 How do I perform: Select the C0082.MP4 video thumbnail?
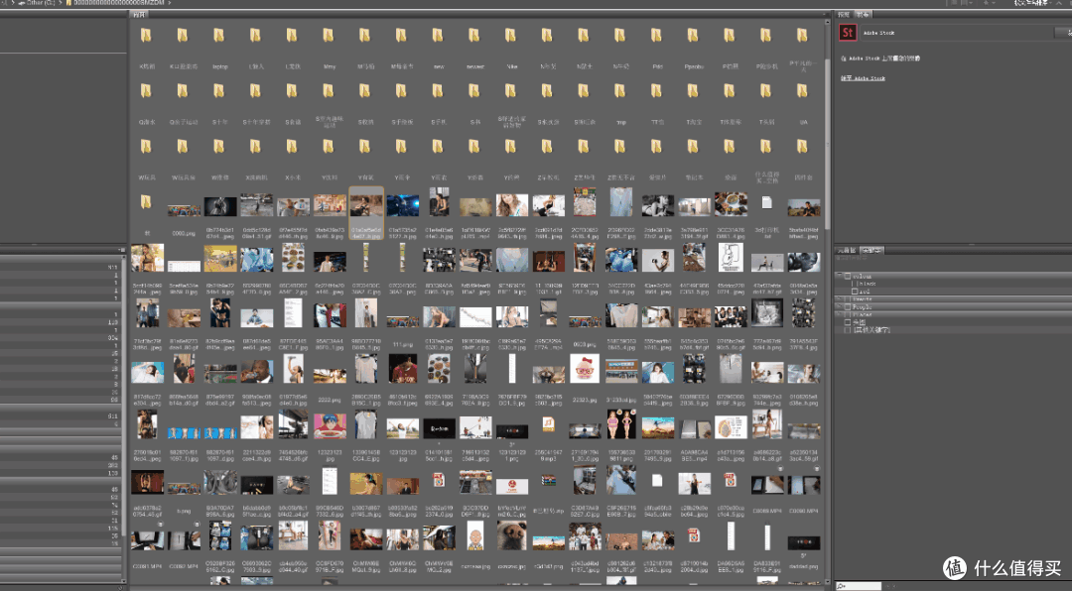point(184,539)
